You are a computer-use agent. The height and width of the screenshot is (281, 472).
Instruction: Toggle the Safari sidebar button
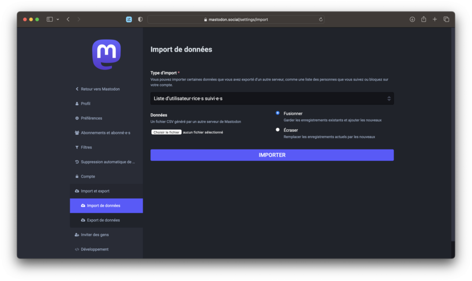(x=50, y=19)
